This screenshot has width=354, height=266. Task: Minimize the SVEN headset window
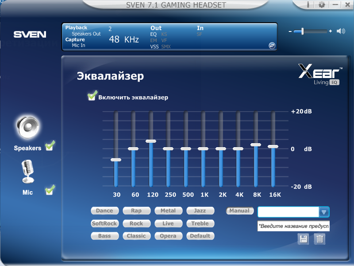335,4
